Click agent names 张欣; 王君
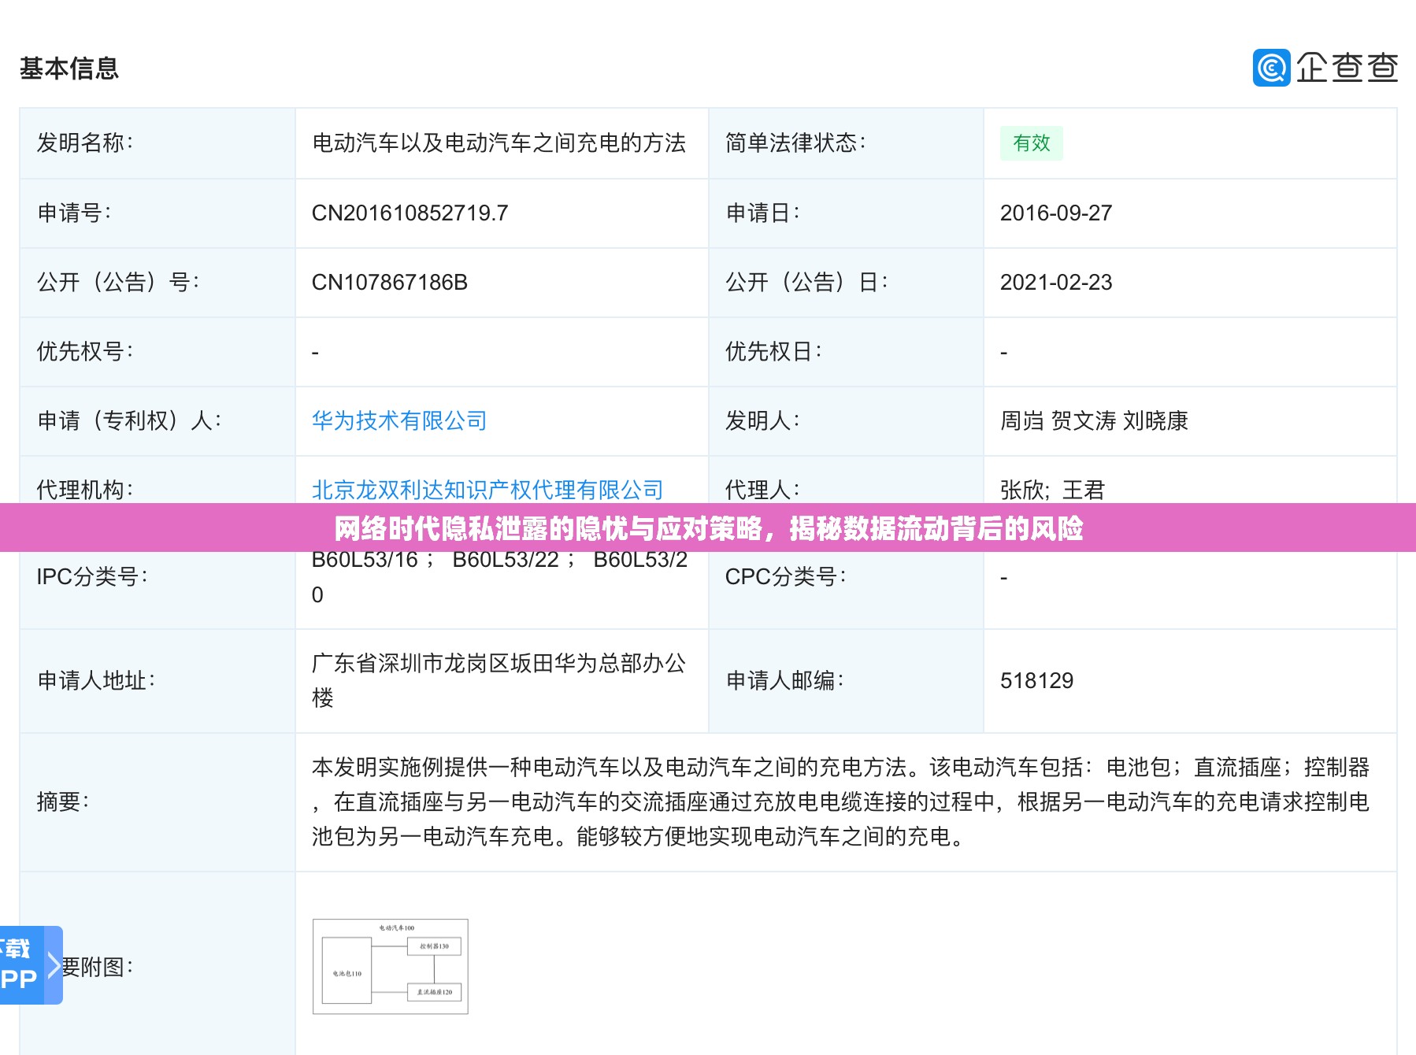The height and width of the screenshot is (1055, 1416). [x=1052, y=490]
